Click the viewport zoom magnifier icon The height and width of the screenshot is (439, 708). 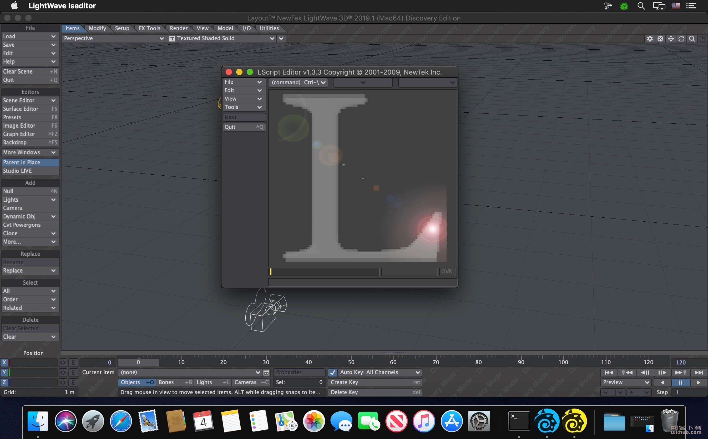click(692, 39)
